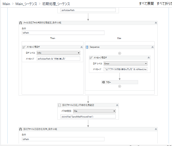The image size is (172, 146).
Task: Click the If icon of 添付ファイル月初存在有無_条件分岐
Action: (x=21, y=129)
